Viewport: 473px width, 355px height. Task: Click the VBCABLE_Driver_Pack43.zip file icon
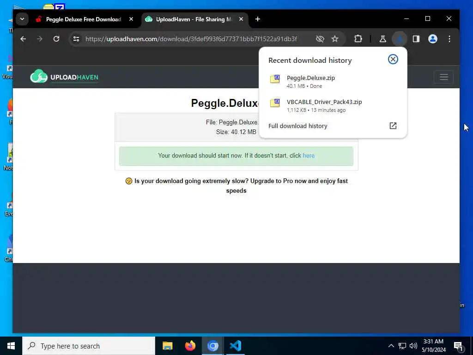tap(275, 103)
